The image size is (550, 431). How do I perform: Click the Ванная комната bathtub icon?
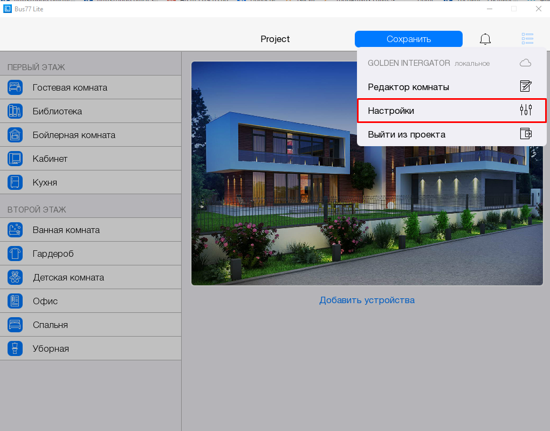[15, 230]
